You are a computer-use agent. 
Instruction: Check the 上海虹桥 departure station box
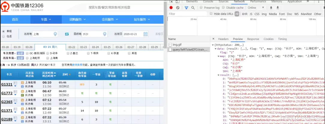coord(27,58)
